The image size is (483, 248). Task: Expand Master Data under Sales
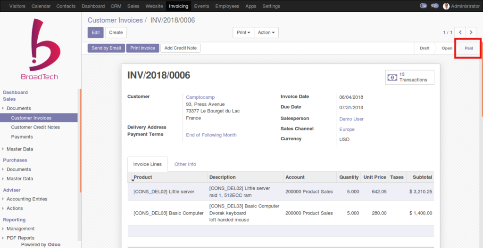pyautogui.click(x=20, y=149)
